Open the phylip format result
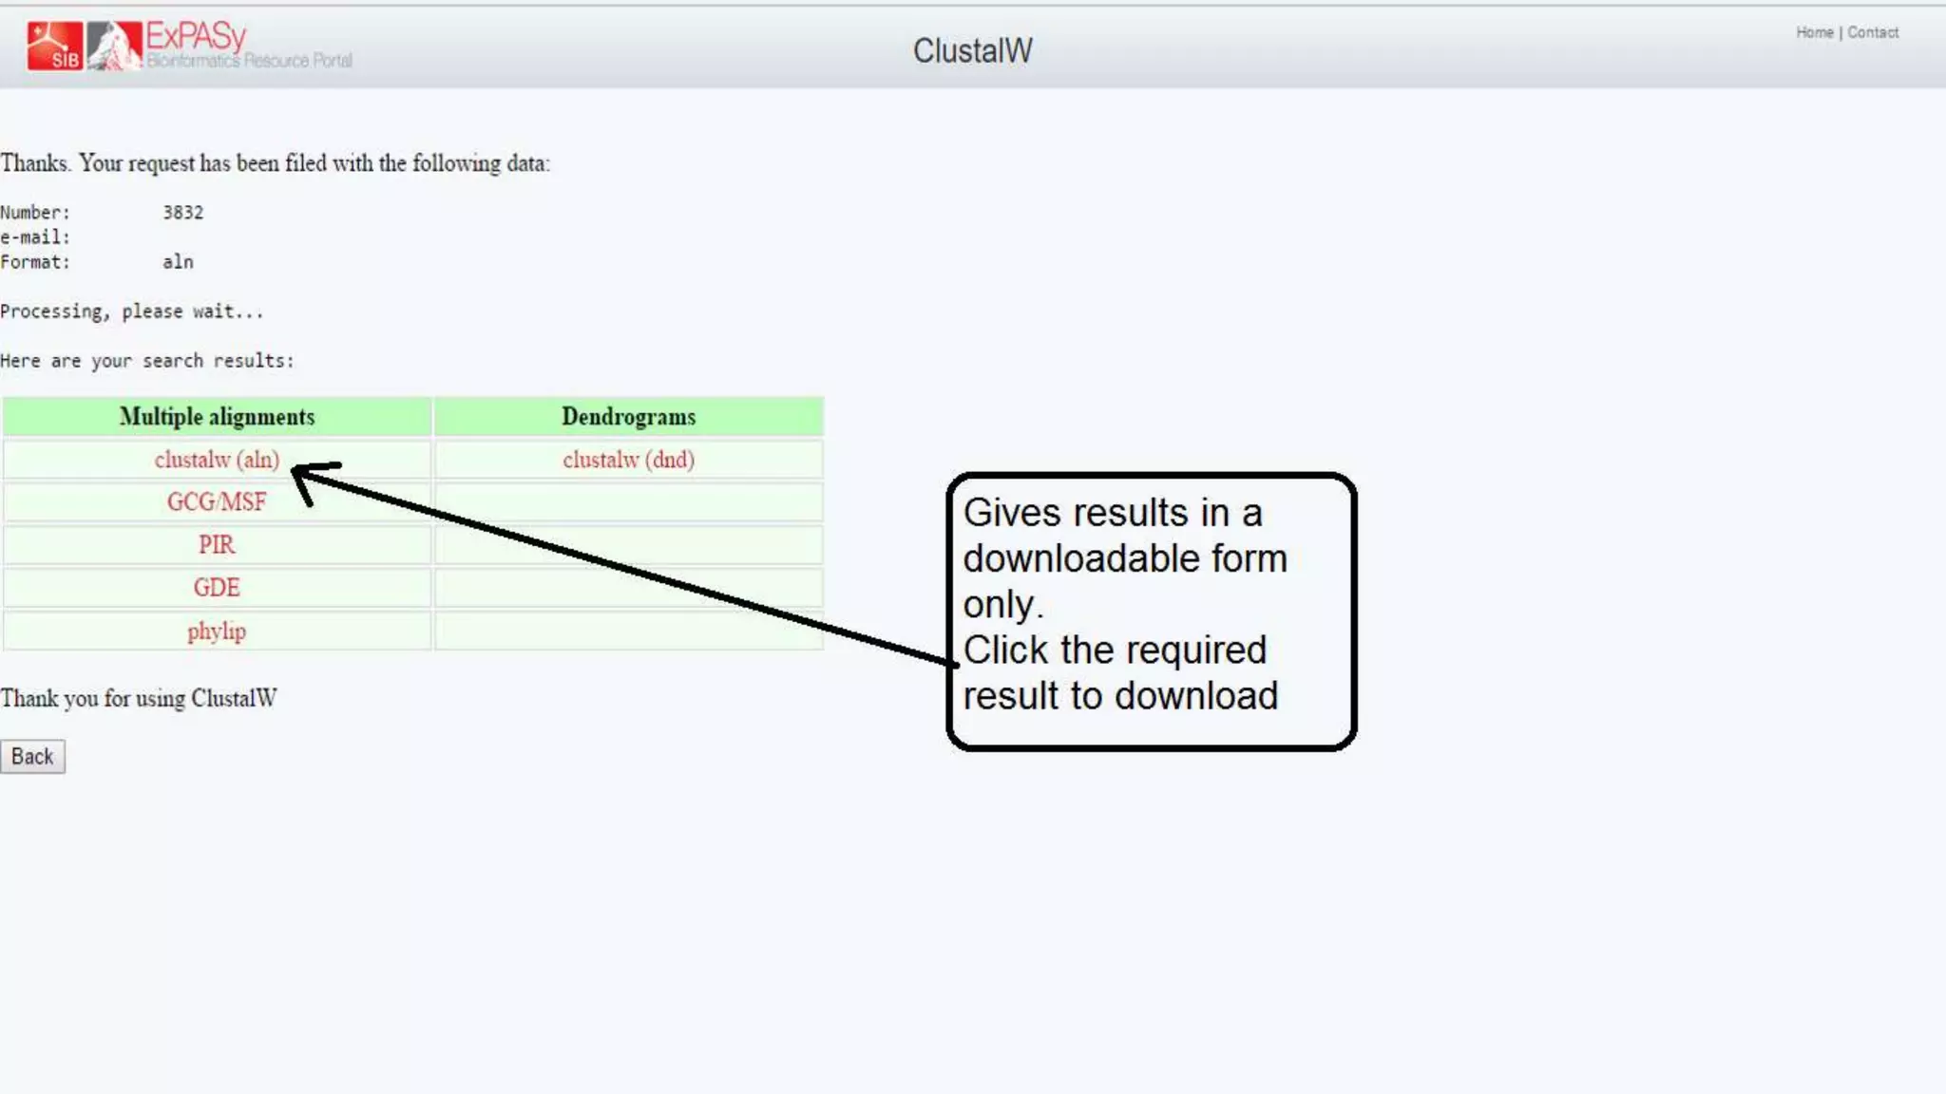This screenshot has height=1094, width=1946. point(217,631)
